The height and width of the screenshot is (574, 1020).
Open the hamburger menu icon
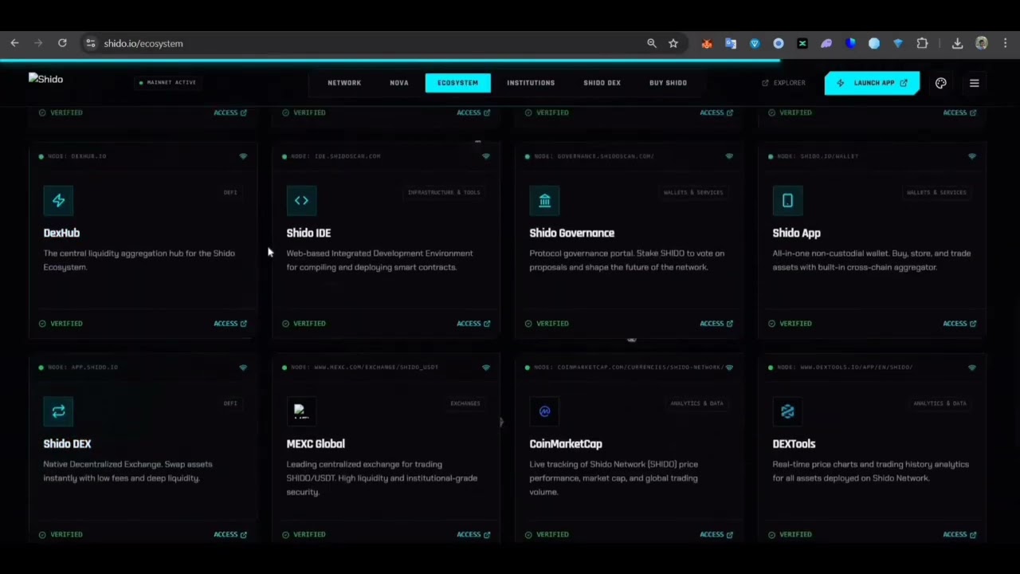(974, 83)
